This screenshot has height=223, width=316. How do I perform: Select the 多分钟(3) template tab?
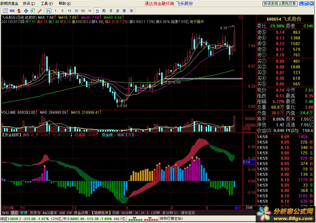[170, 213]
